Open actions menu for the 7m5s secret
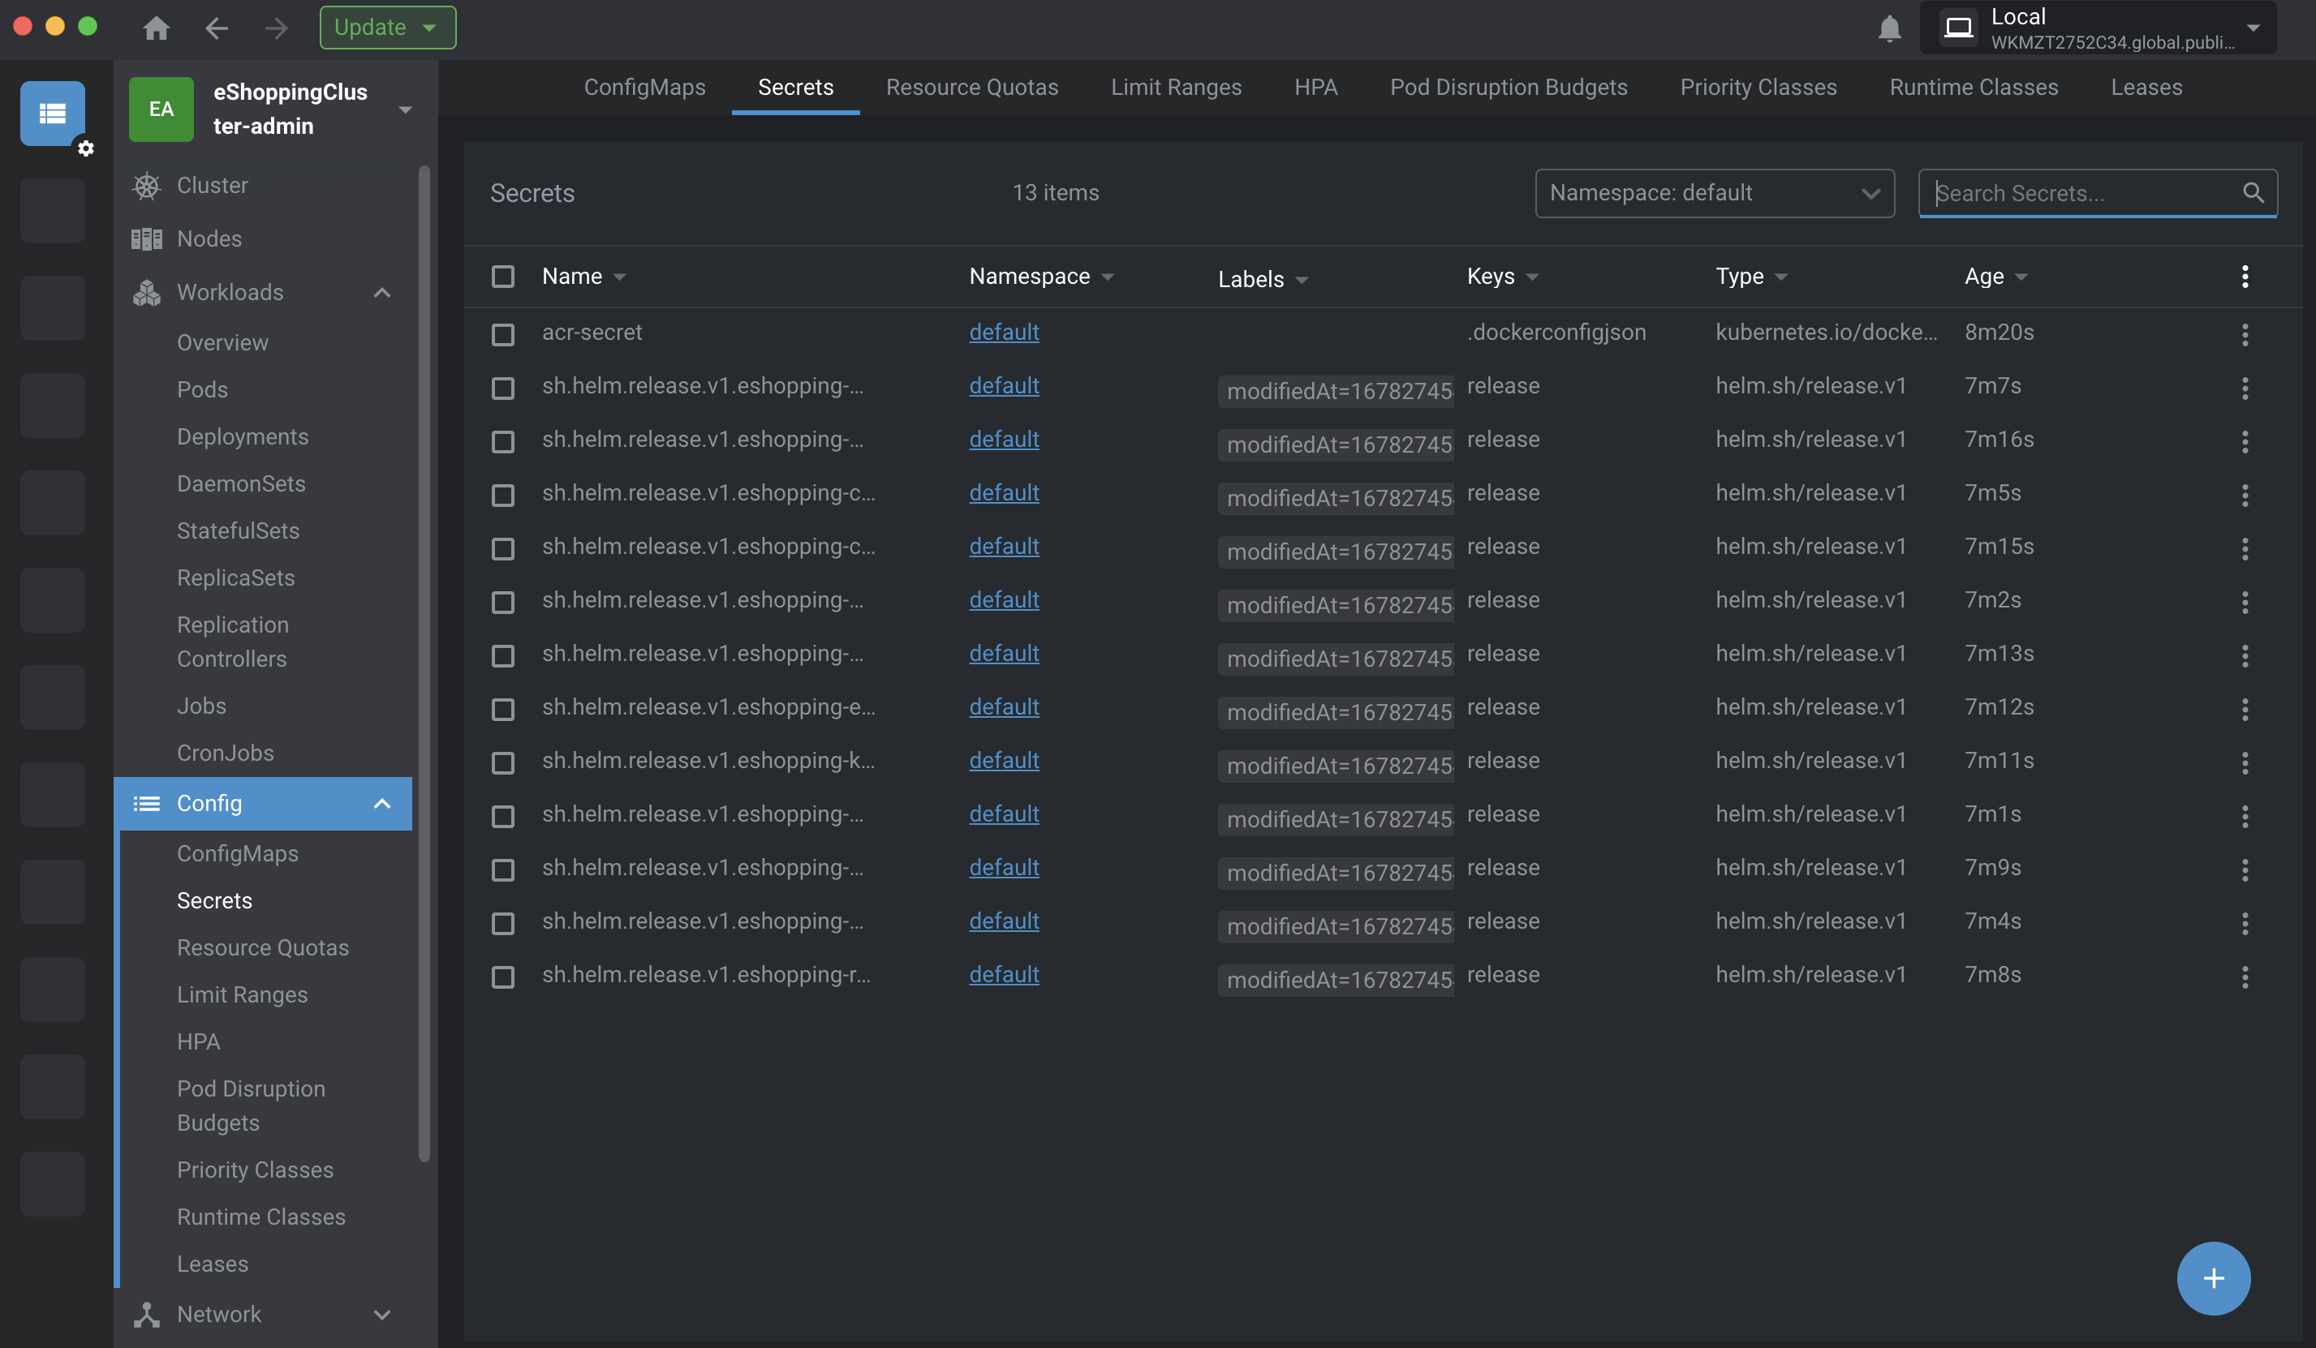The height and width of the screenshot is (1348, 2316). pyautogui.click(x=2245, y=496)
